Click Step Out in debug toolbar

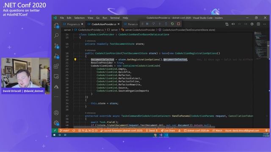click(166, 24)
